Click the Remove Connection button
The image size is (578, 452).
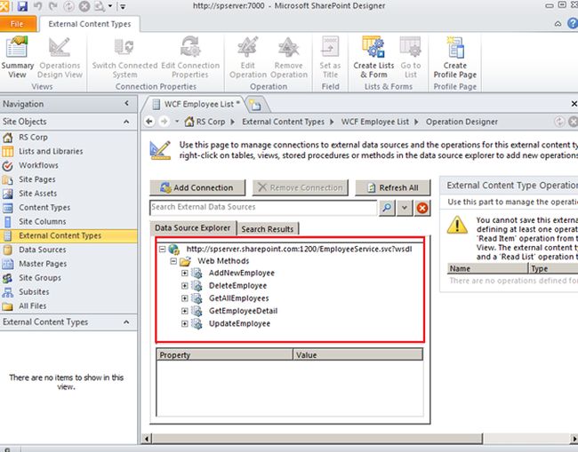pos(300,187)
